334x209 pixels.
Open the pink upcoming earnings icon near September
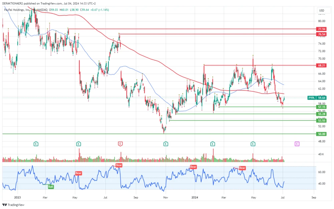coord(297,144)
